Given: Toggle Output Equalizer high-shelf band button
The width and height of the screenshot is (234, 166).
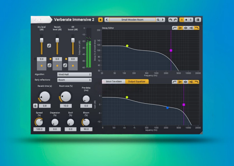Looking at the screenshot, I should pos(191,82).
